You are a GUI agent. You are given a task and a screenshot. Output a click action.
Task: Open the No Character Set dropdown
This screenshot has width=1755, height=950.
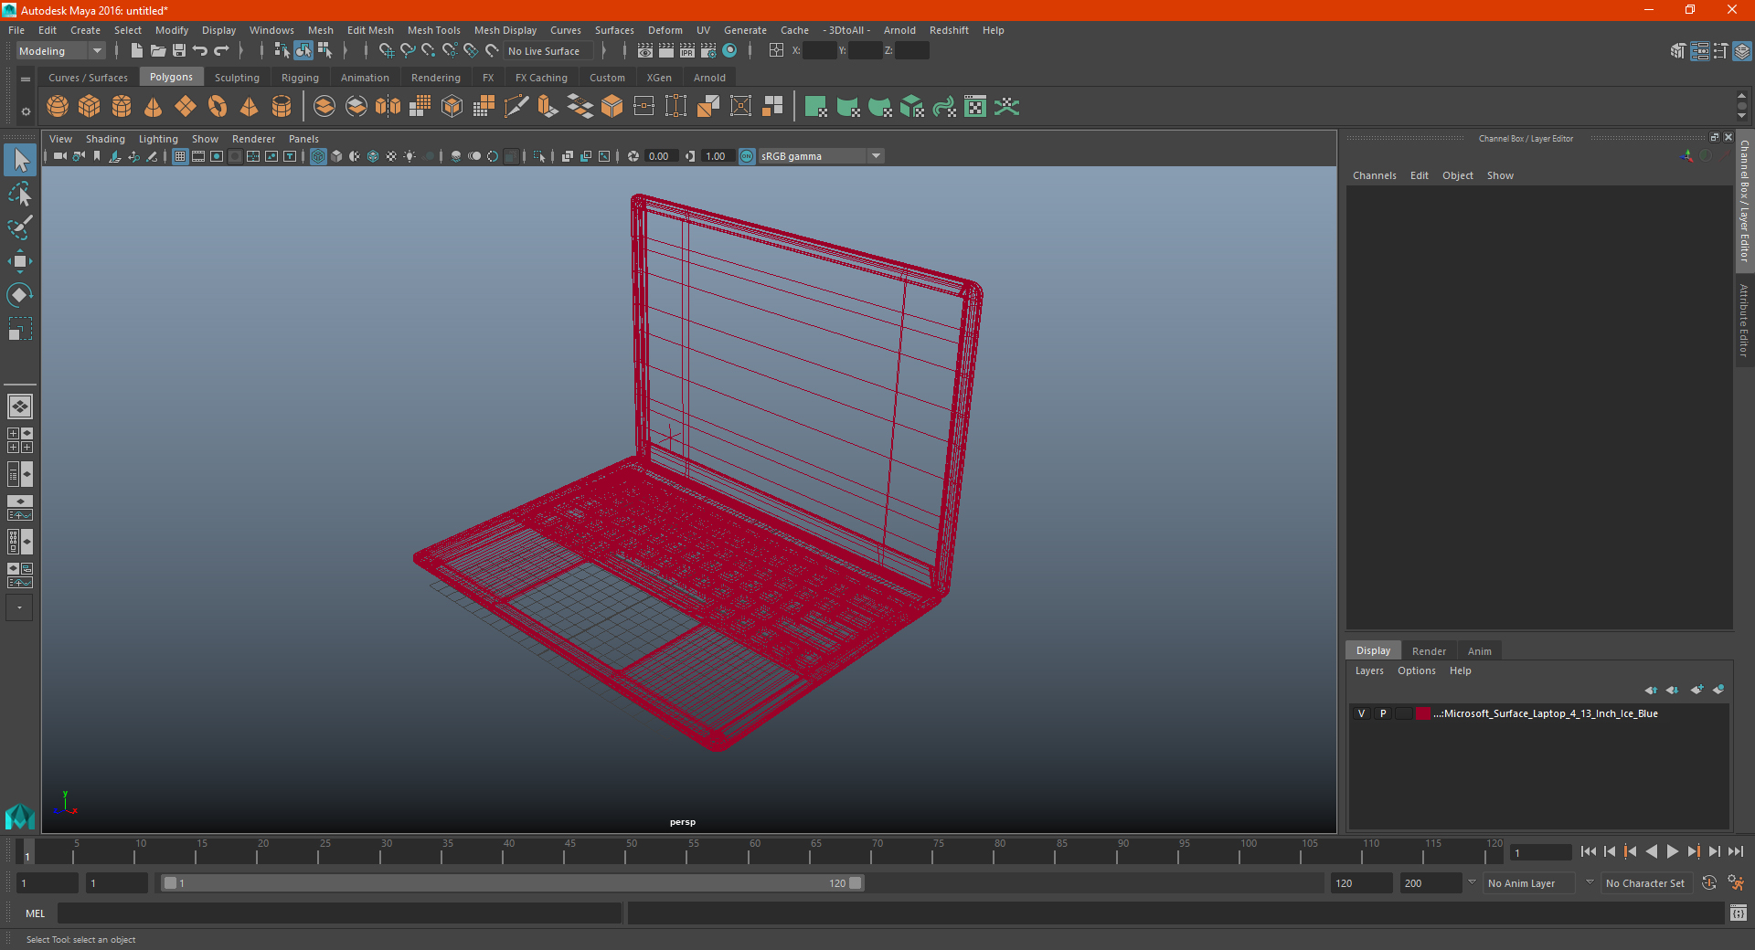pyautogui.click(x=1648, y=883)
